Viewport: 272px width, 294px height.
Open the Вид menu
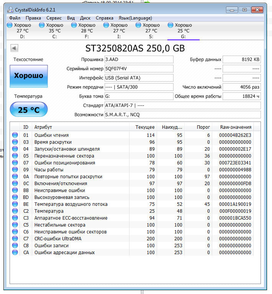pyautogui.click(x=71, y=18)
